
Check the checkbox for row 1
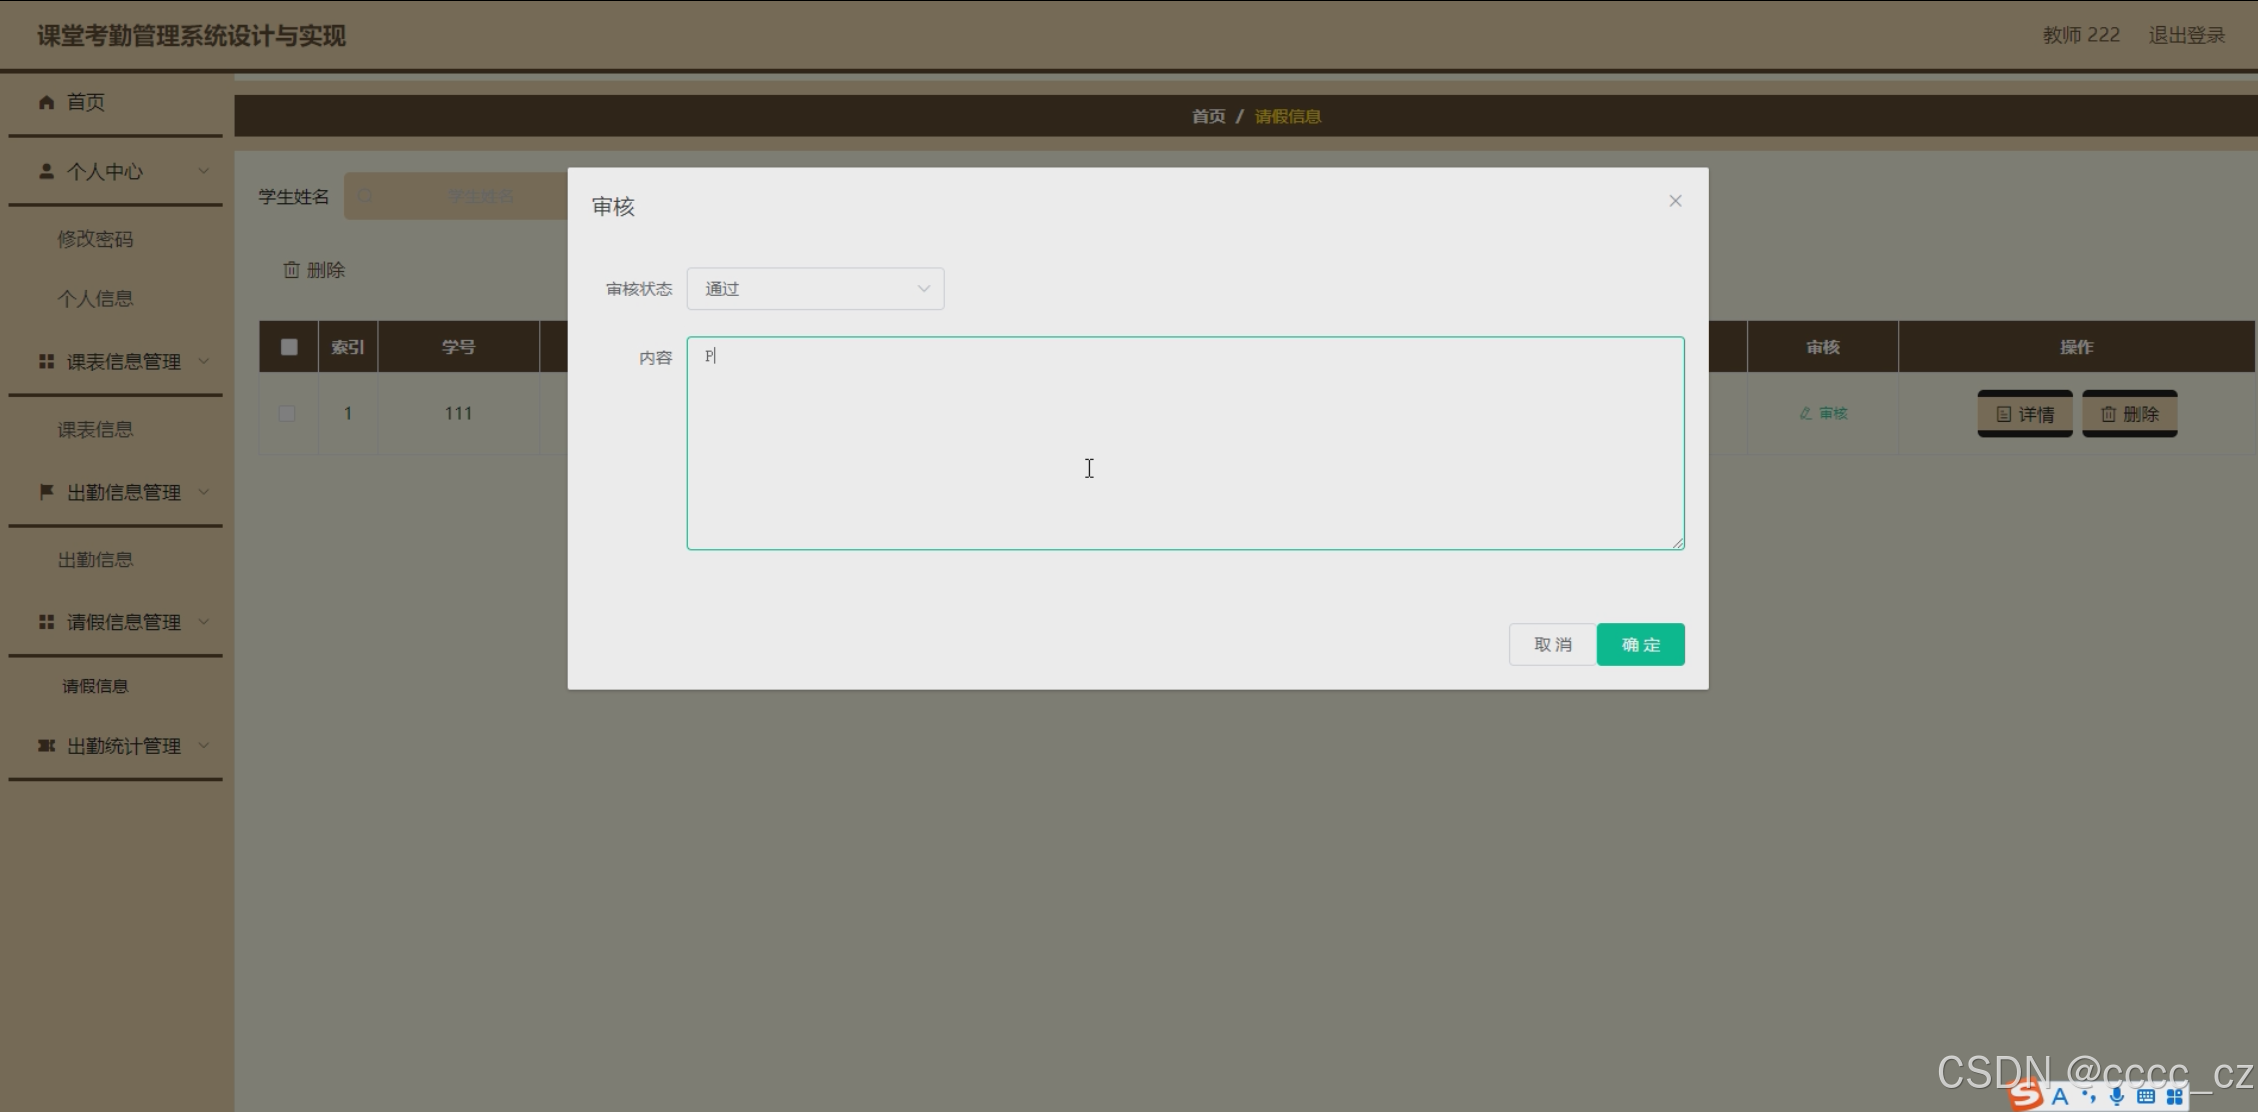coord(287,413)
